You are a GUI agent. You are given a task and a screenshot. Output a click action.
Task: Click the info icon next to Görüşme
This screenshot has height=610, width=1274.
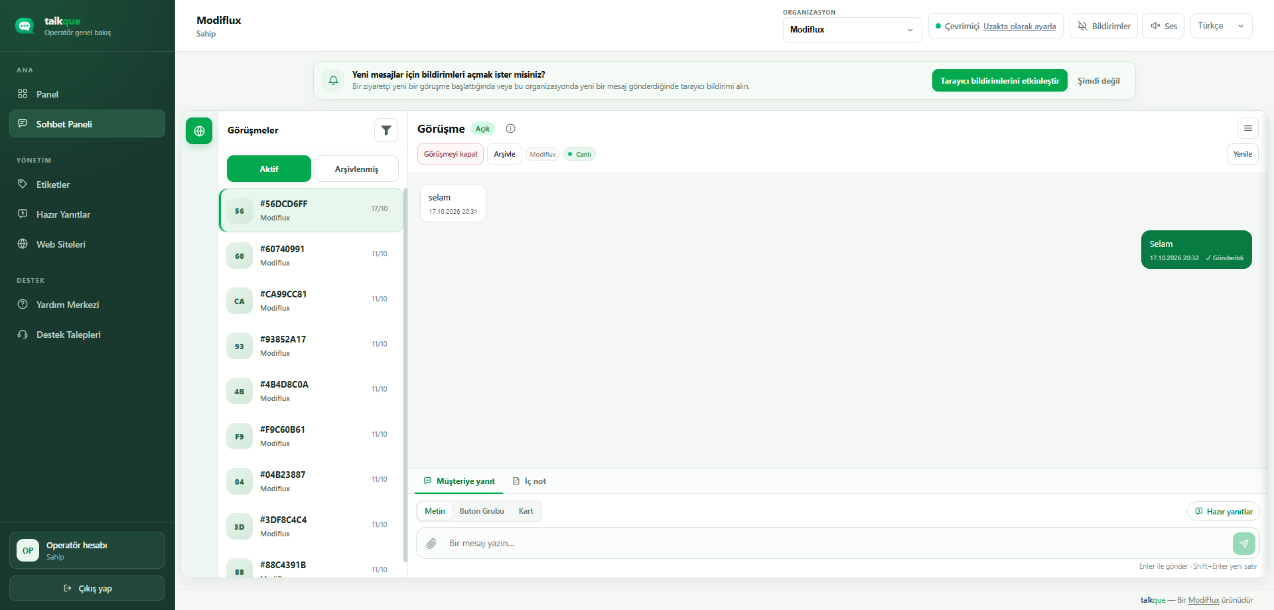(x=510, y=129)
